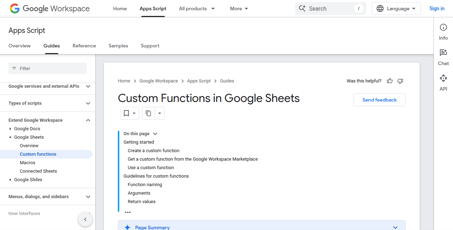The width and height of the screenshot is (453, 230).
Task: Show more contents via the ellipsis
Action: (128, 212)
